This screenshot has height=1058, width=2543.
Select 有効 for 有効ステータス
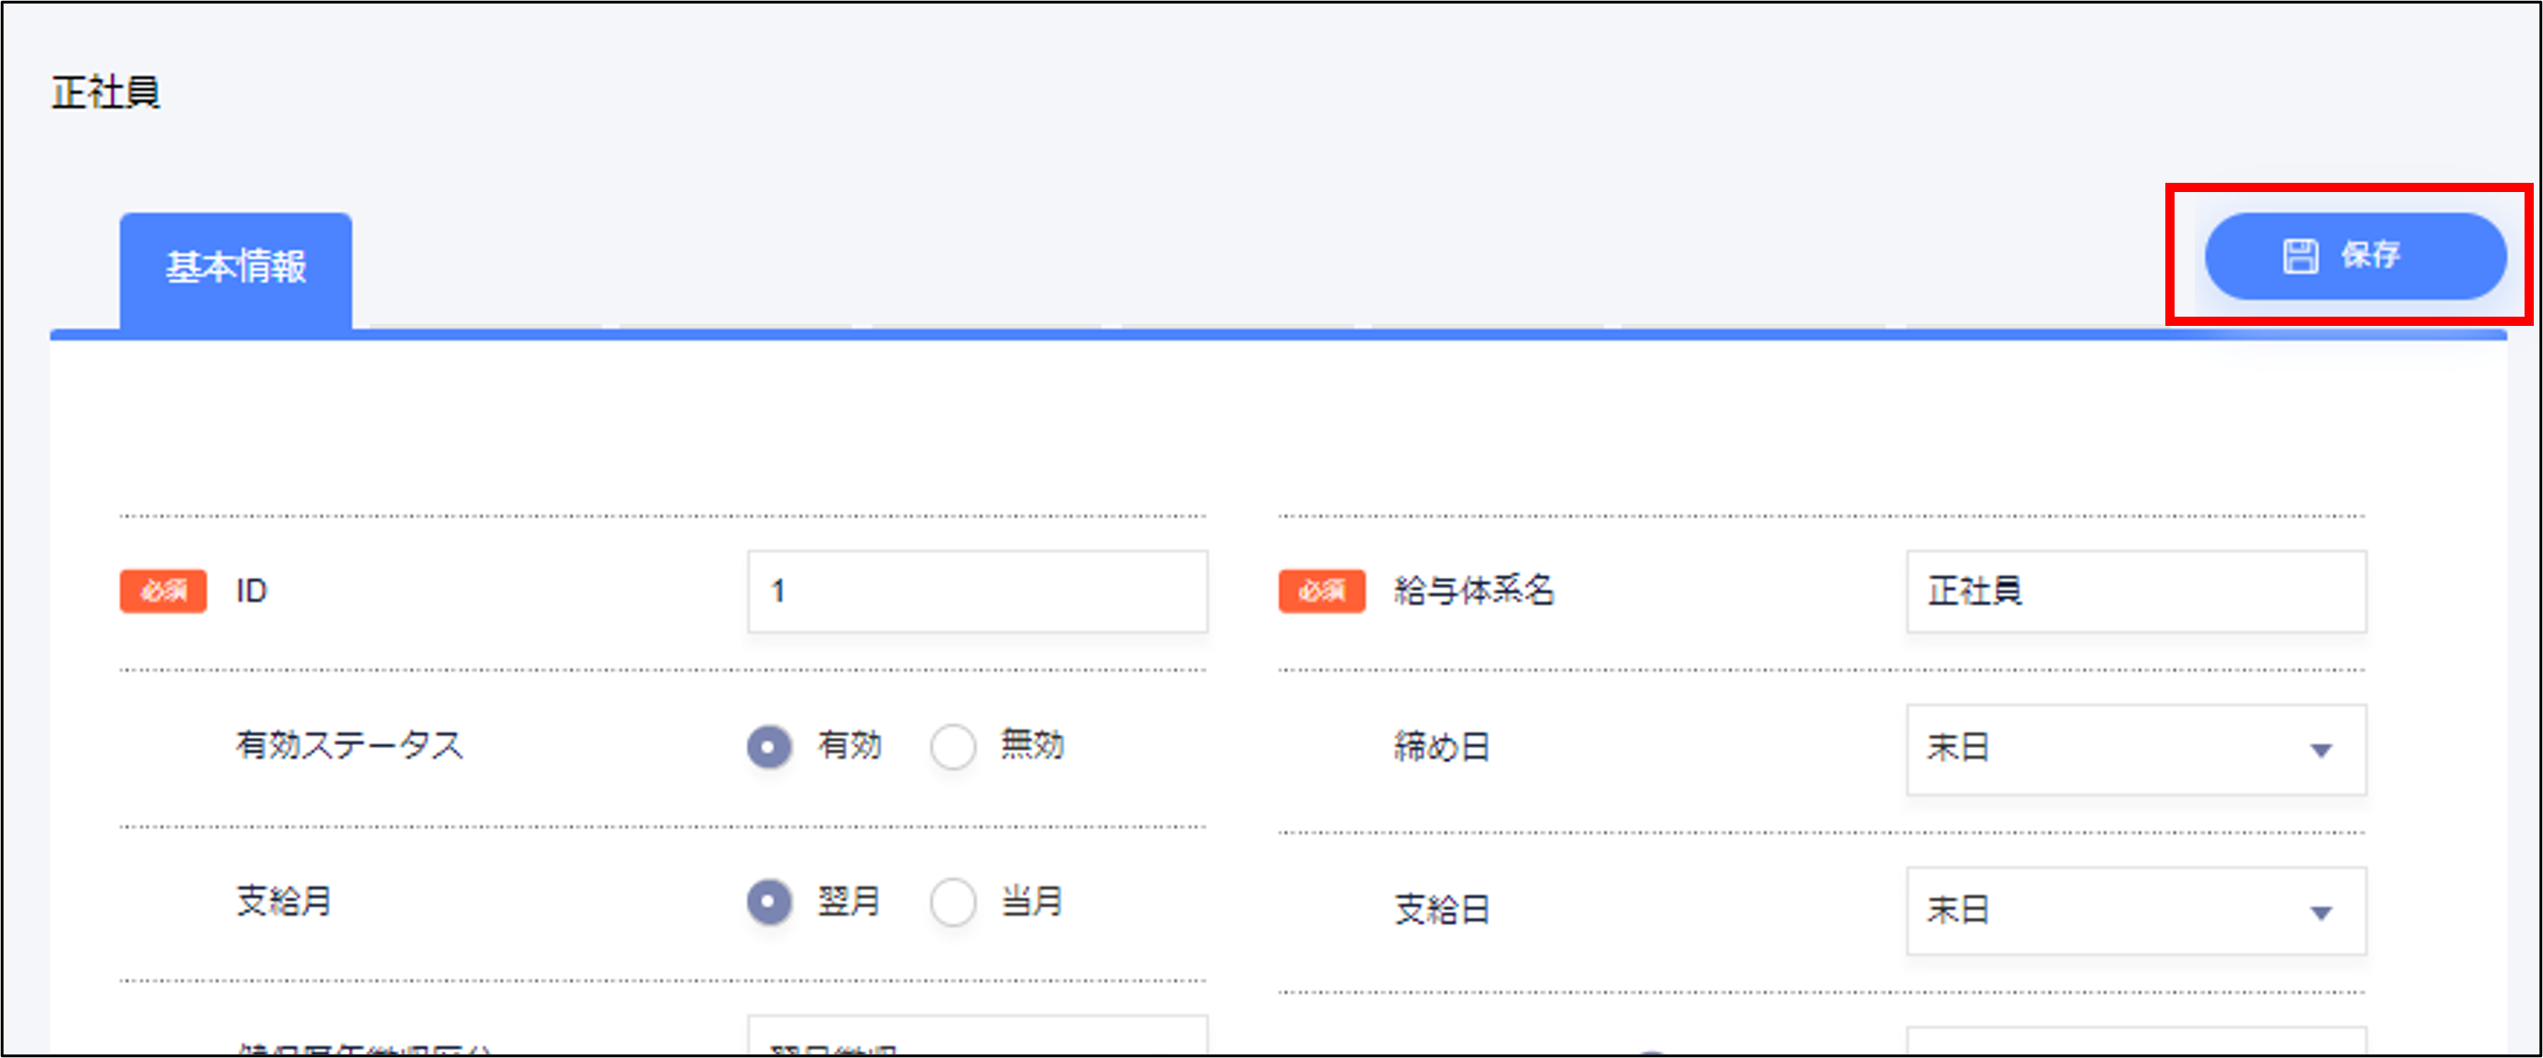pyautogui.click(x=769, y=746)
